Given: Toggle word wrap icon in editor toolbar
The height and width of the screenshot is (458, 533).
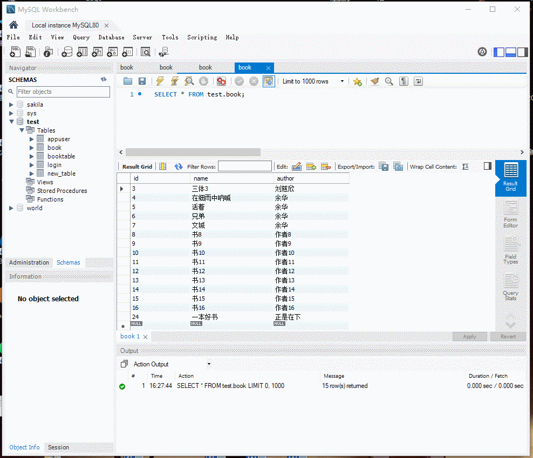Looking at the screenshot, I should 418,81.
